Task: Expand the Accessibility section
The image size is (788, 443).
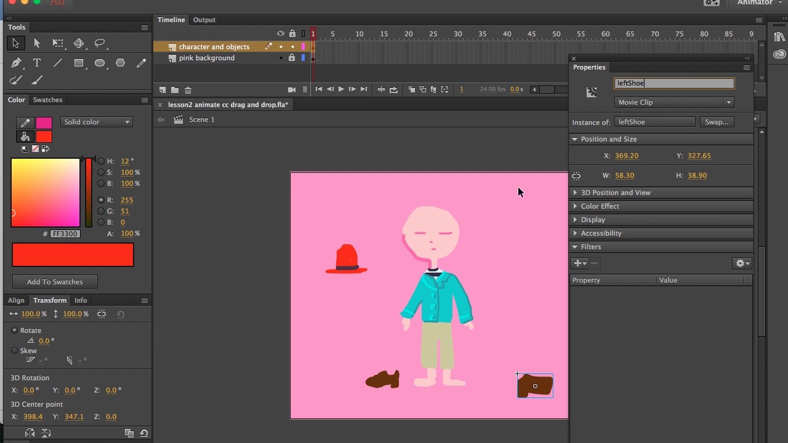Action: (x=575, y=233)
